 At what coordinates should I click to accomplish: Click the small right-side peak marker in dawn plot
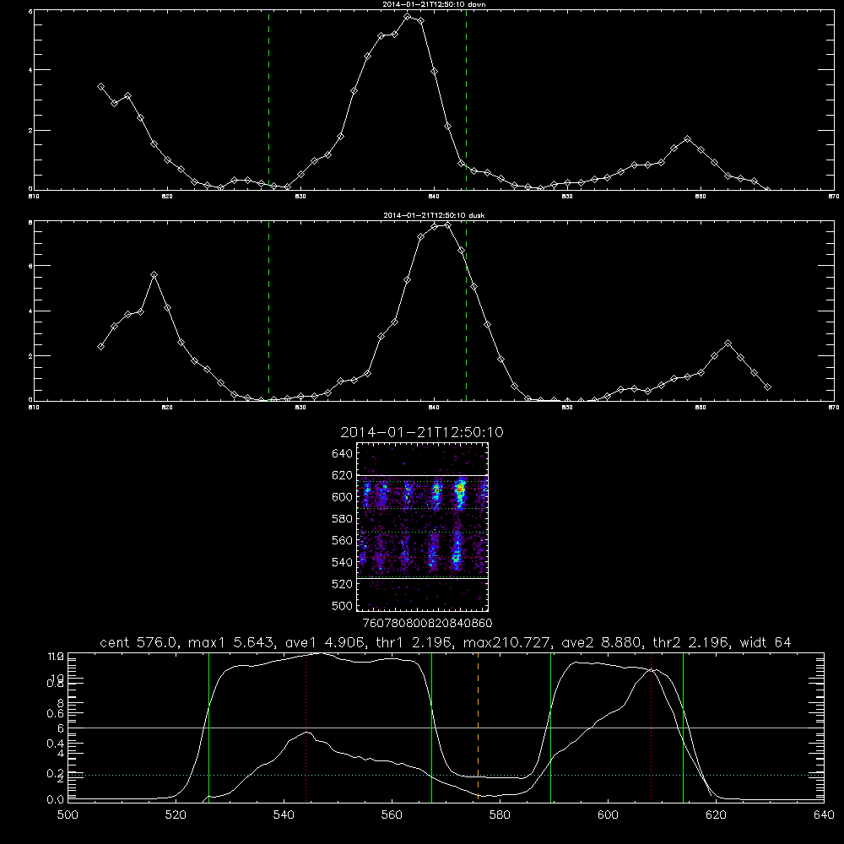tap(687, 139)
